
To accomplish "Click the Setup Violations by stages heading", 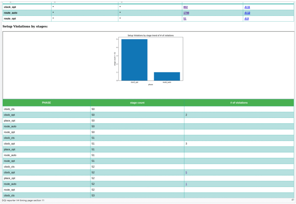I will [25, 26].
